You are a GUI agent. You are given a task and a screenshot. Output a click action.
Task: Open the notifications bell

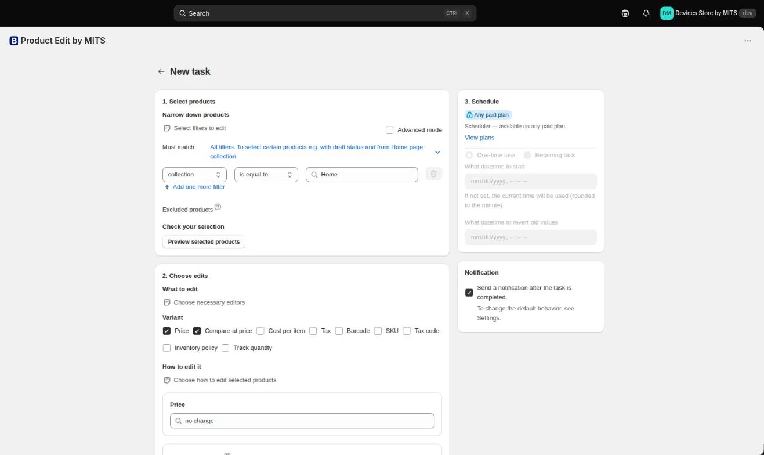(x=646, y=13)
